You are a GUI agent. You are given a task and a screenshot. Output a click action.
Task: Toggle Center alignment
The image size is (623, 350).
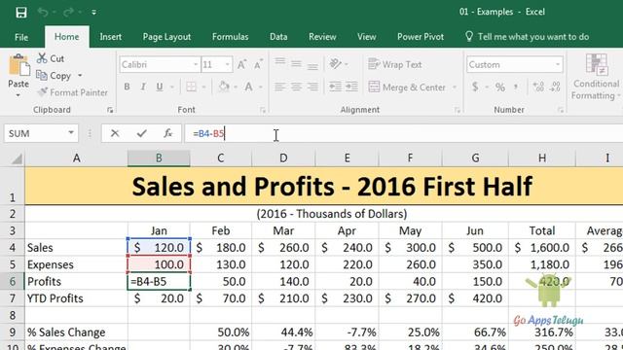(x=296, y=87)
